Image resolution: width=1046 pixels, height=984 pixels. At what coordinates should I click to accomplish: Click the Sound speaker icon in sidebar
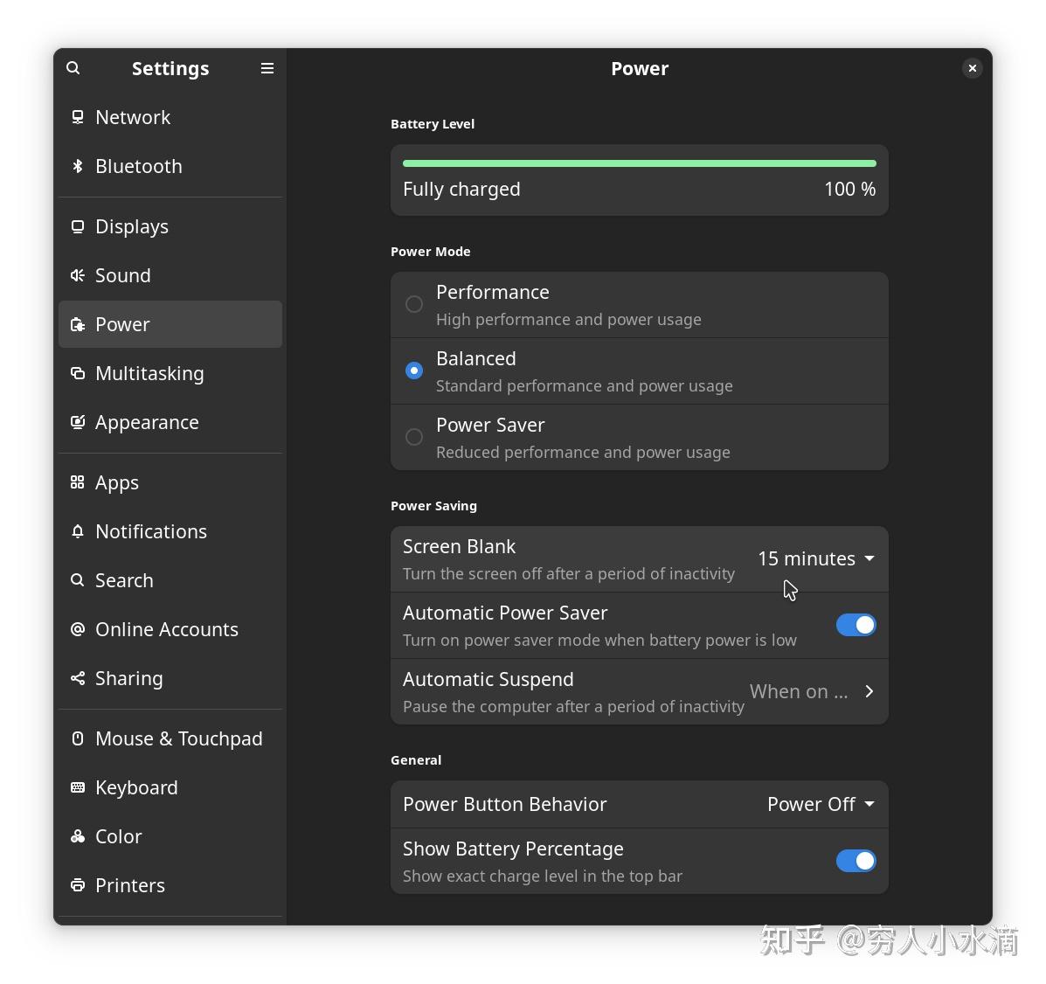(x=78, y=275)
